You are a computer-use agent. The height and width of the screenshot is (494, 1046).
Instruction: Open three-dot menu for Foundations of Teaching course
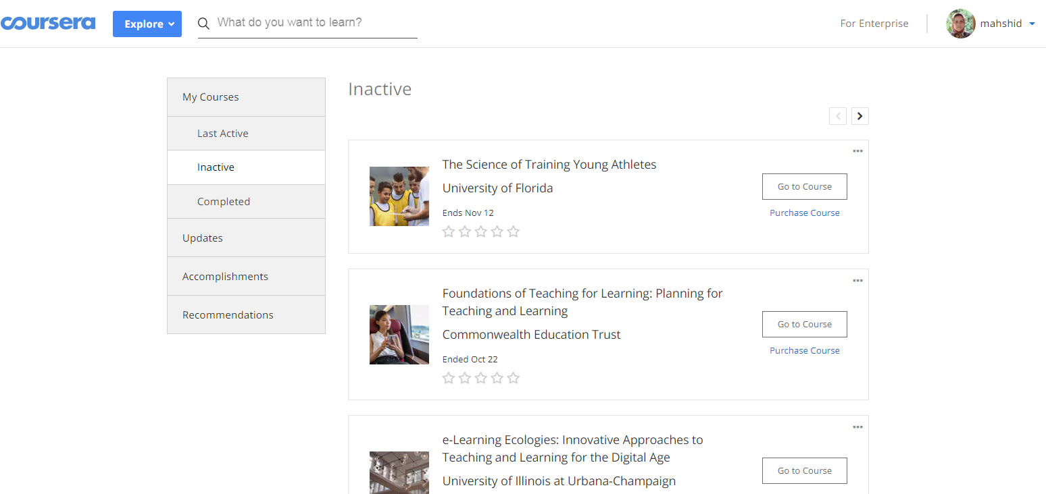point(857,280)
